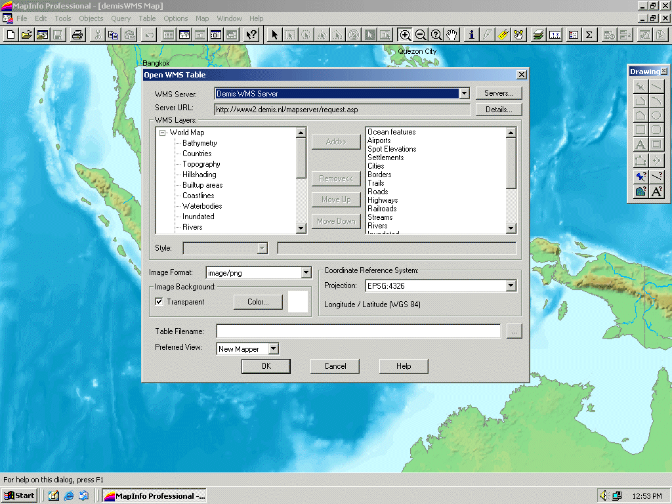Click the Symbol Style pushpin icon in Drawing
This screenshot has width=672, height=504.
point(640,176)
